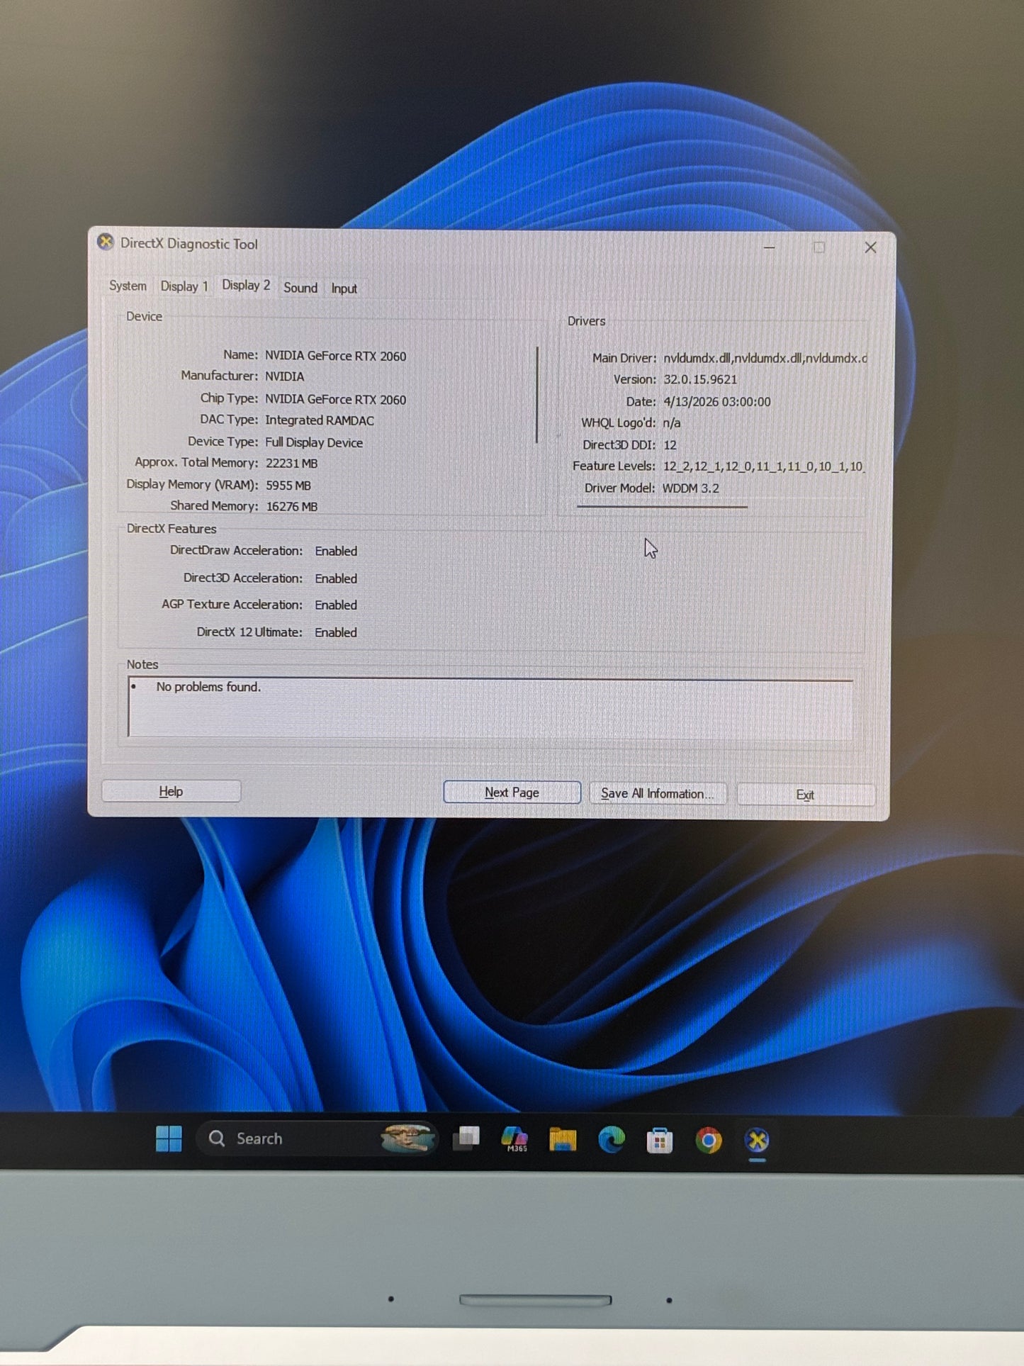Click Direct3D DDI value '12'
Viewport: 1024px width, 1366px height.
pyautogui.click(x=670, y=445)
